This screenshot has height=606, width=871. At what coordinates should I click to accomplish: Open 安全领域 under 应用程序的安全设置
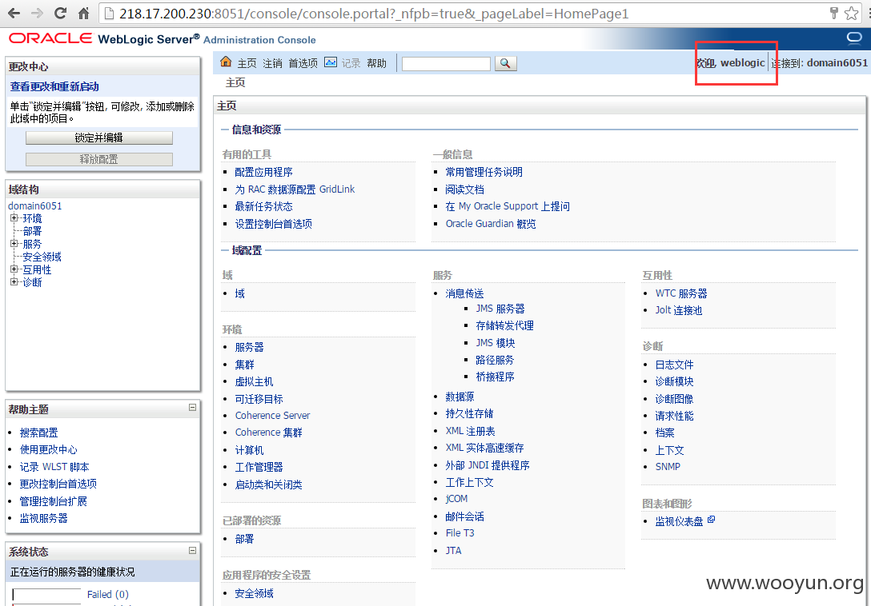[x=255, y=594]
